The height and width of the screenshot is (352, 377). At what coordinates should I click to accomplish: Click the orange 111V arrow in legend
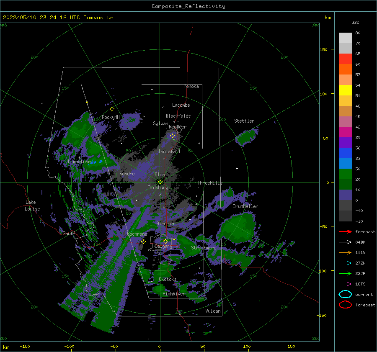point(345,252)
